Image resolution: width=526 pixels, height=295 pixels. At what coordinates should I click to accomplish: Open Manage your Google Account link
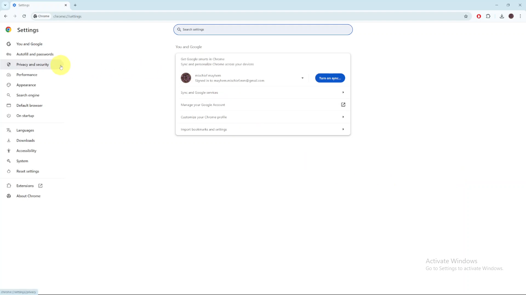(263, 105)
